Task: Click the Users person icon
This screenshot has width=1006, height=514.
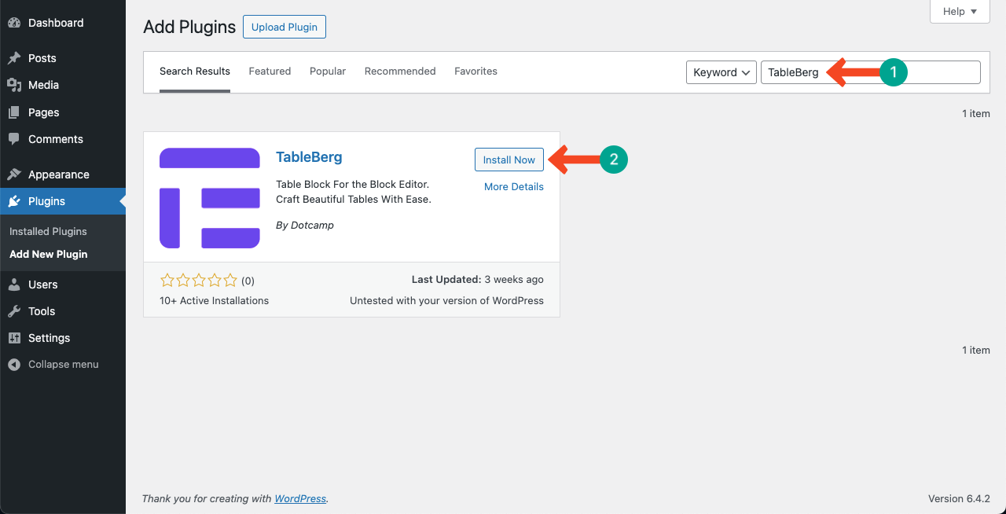Action: 14,285
